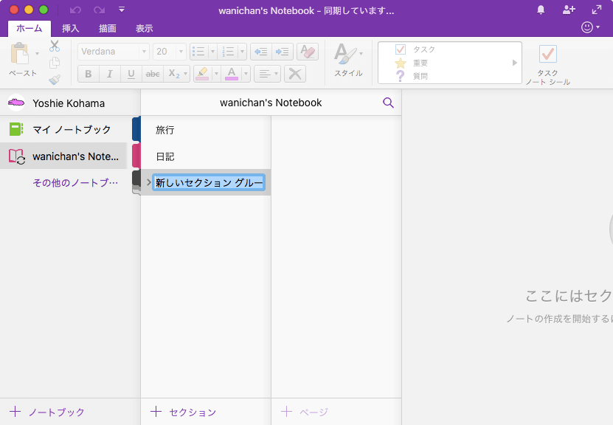This screenshot has width=613, height=425.
Task: Enter full screen mode
Action: (x=597, y=10)
